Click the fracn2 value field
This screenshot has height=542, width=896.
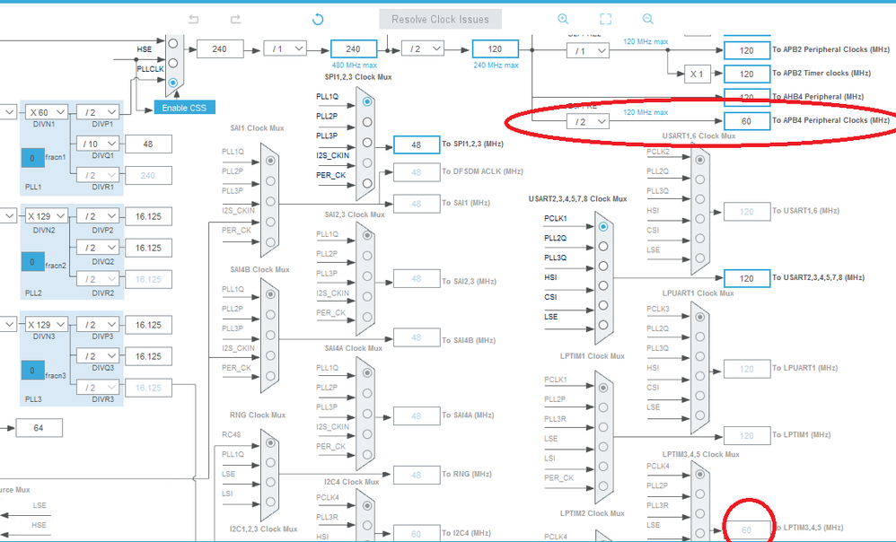[32, 262]
